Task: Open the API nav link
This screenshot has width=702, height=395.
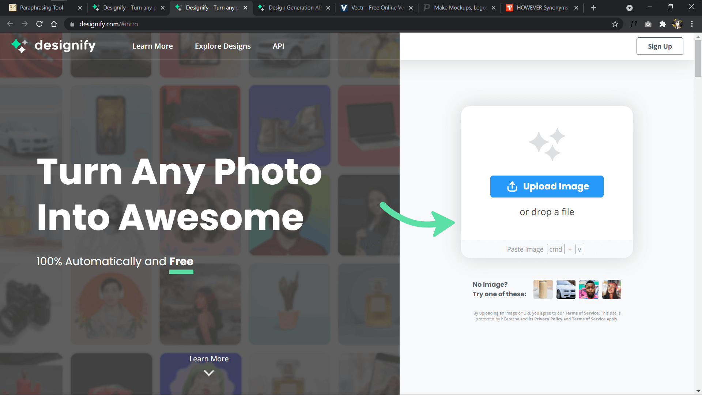Action: coord(278,46)
